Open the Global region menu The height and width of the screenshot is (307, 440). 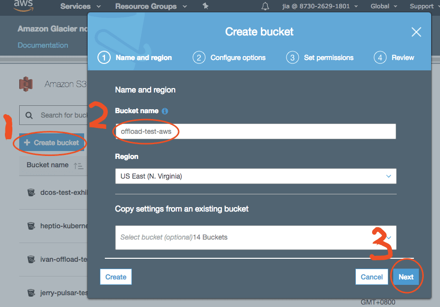click(x=383, y=6)
